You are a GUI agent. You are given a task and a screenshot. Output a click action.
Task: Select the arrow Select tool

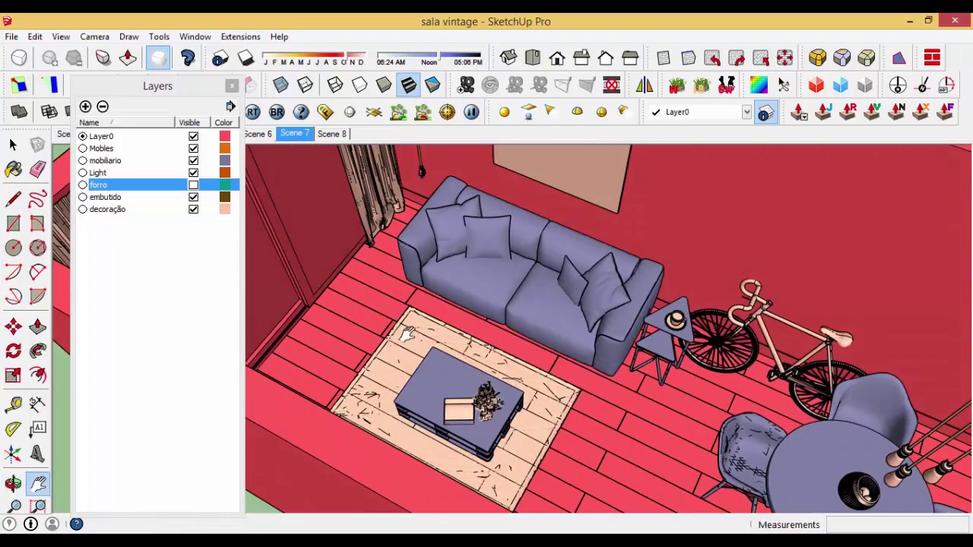tap(13, 144)
